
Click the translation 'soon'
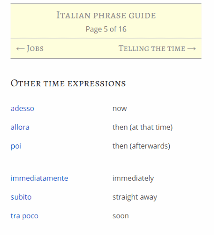121,216
